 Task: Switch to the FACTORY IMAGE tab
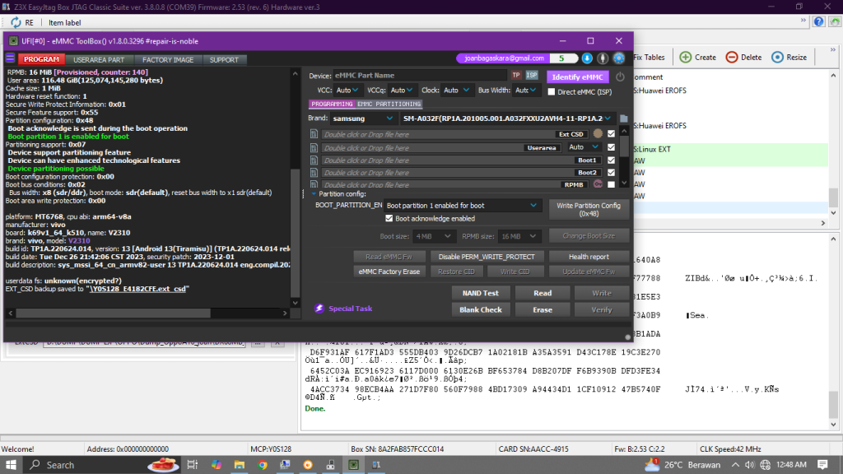168,59
